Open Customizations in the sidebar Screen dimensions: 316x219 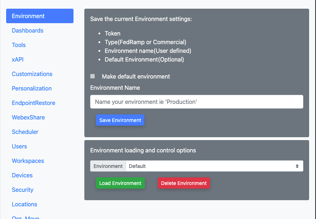click(x=32, y=74)
